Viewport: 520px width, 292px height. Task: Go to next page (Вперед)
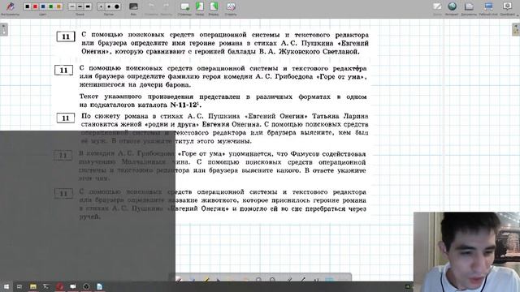tap(214, 7)
